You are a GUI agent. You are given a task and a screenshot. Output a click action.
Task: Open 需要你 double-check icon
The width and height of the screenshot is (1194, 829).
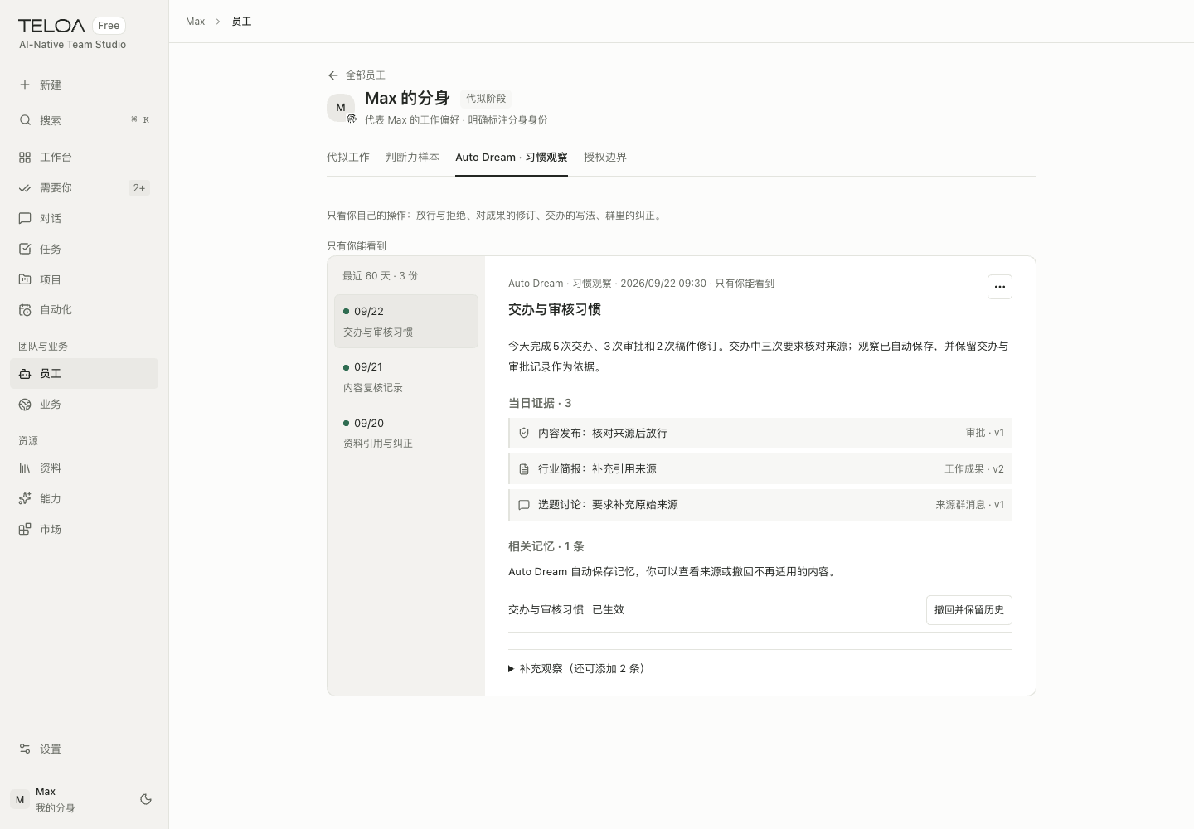25,188
